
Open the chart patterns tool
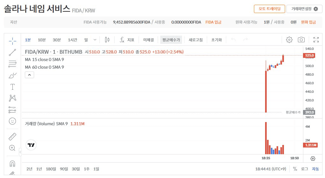click(x=12, y=98)
